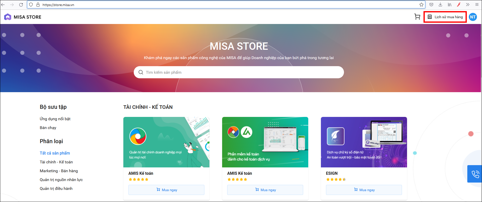Click the Save to Pocket icon

pos(431,5)
